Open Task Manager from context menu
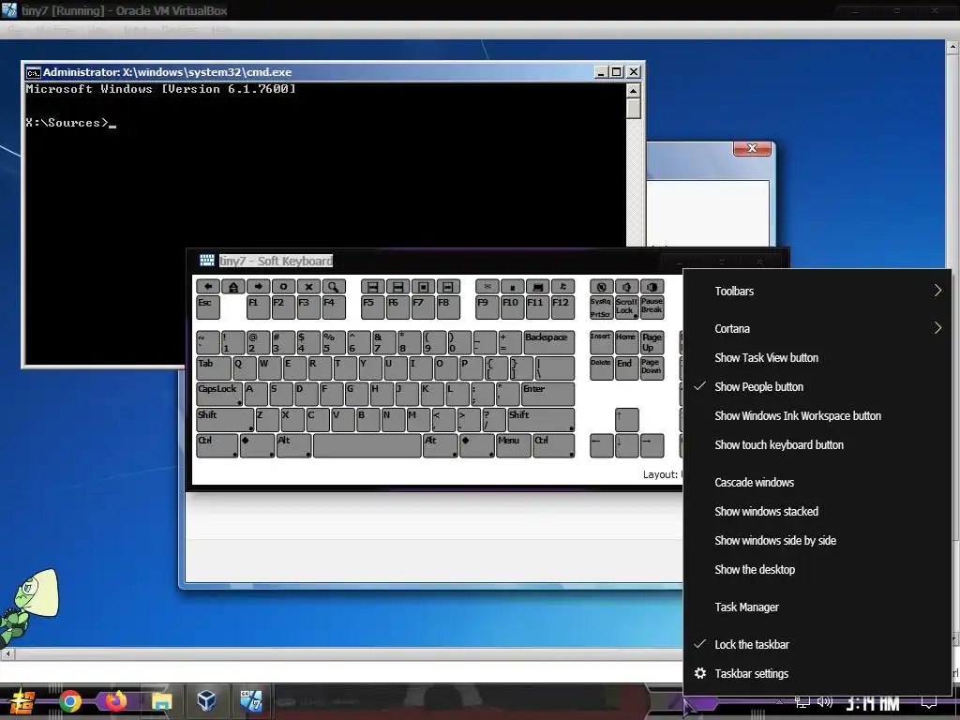Screen dimensions: 960x720 coord(817,607)
